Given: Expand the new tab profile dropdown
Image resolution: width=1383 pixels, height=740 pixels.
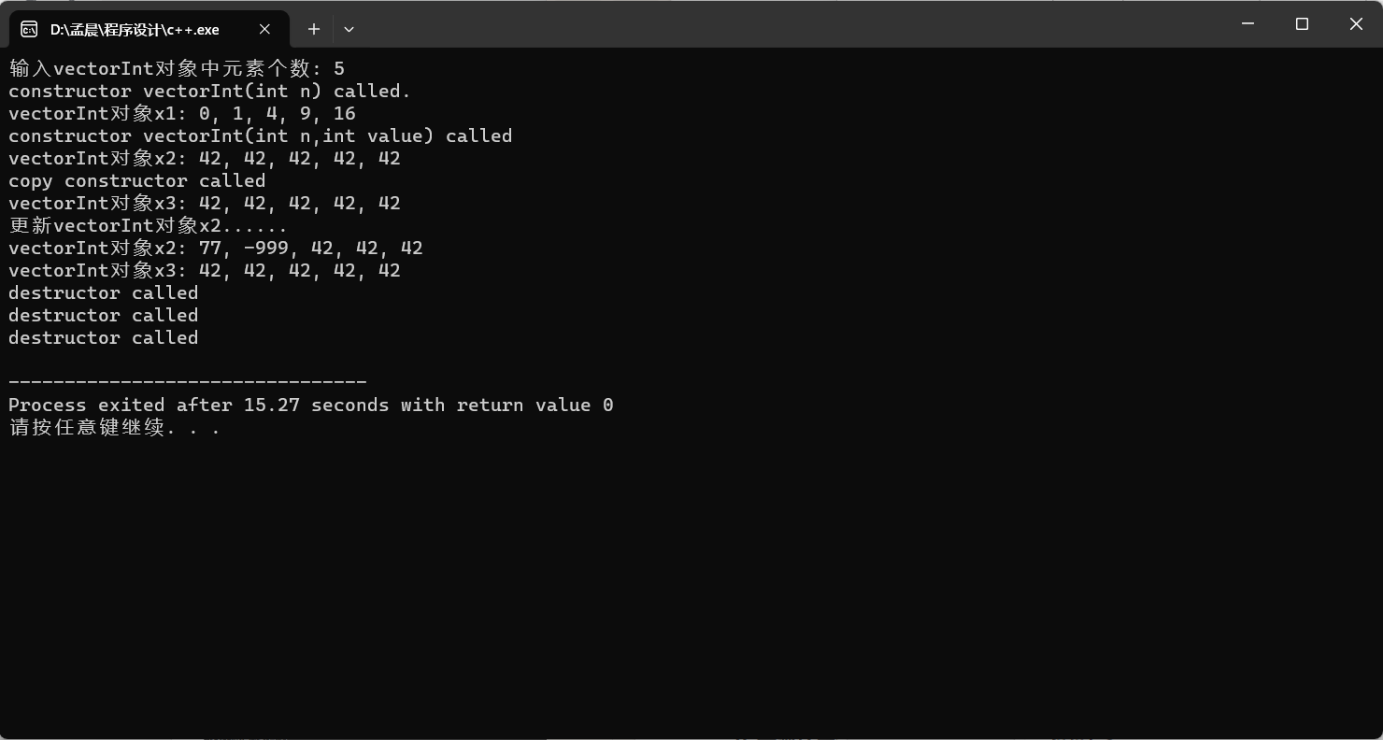Looking at the screenshot, I should click(x=349, y=29).
